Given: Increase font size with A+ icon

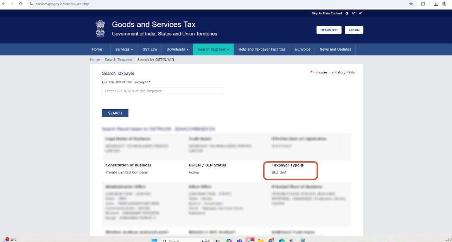Looking at the screenshot, I should coord(354,13).
